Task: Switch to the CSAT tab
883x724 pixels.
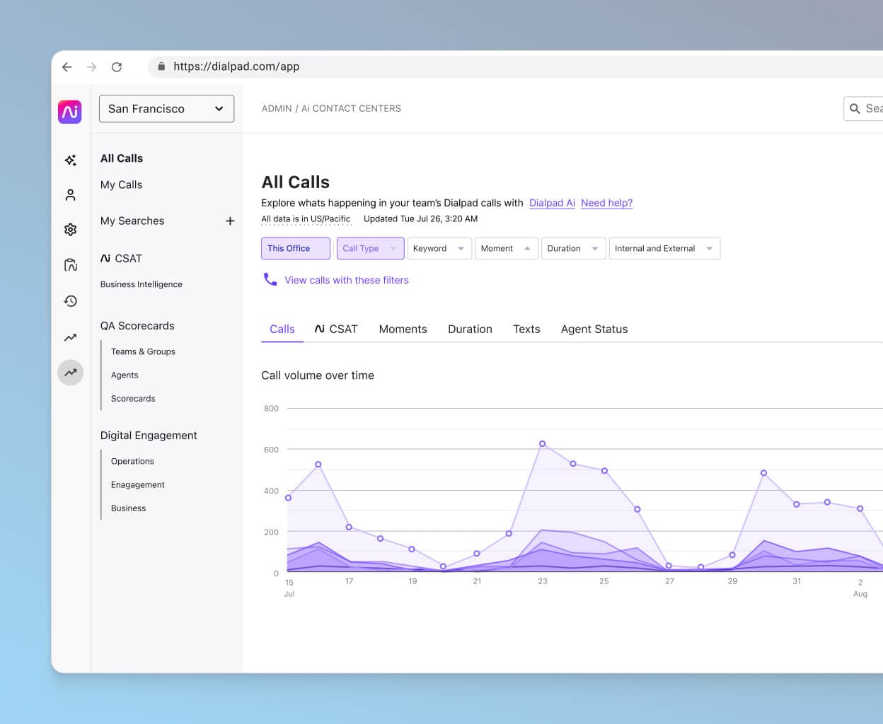Action: [335, 329]
